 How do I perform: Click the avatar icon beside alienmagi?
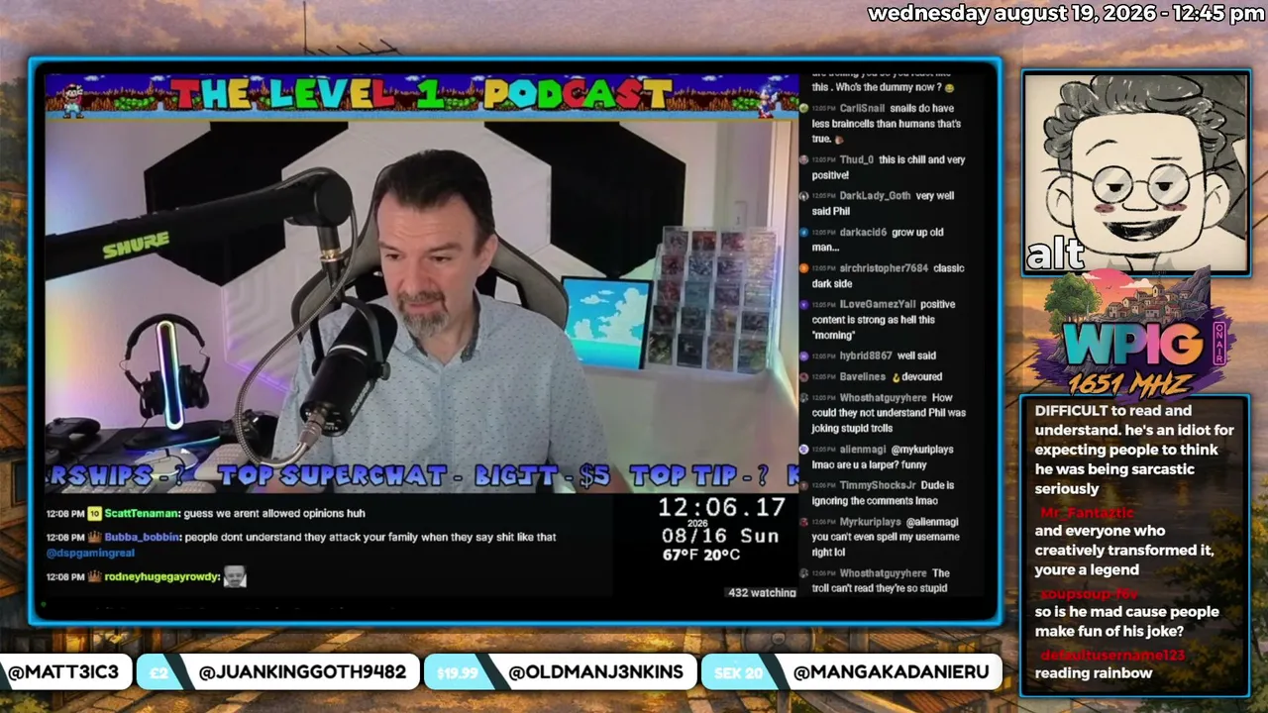[x=803, y=450]
